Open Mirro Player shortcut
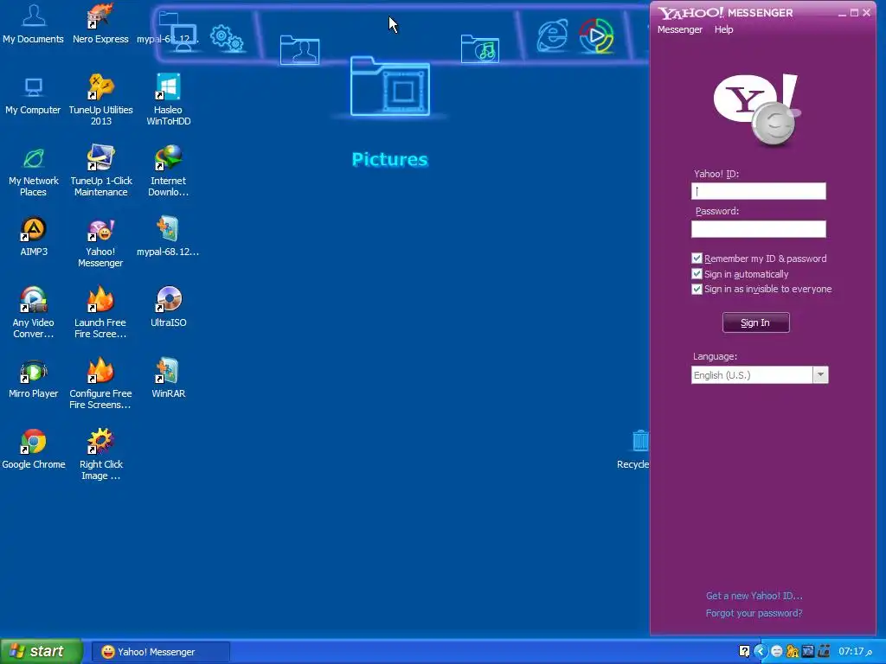 click(34, 379)
